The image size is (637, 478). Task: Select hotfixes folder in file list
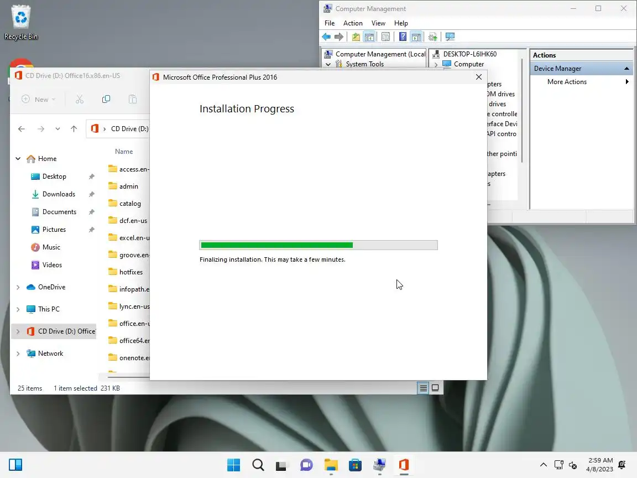point(130,272)
